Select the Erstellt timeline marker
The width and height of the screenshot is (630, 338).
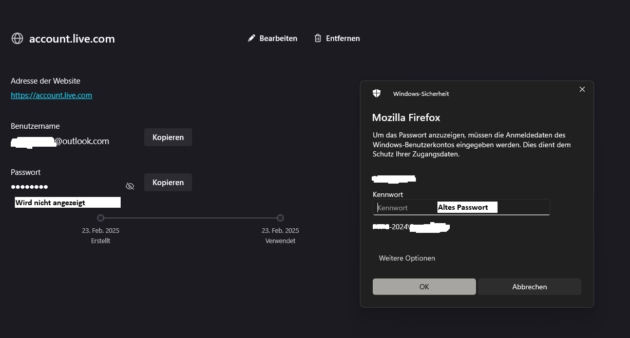coord(101,218)
